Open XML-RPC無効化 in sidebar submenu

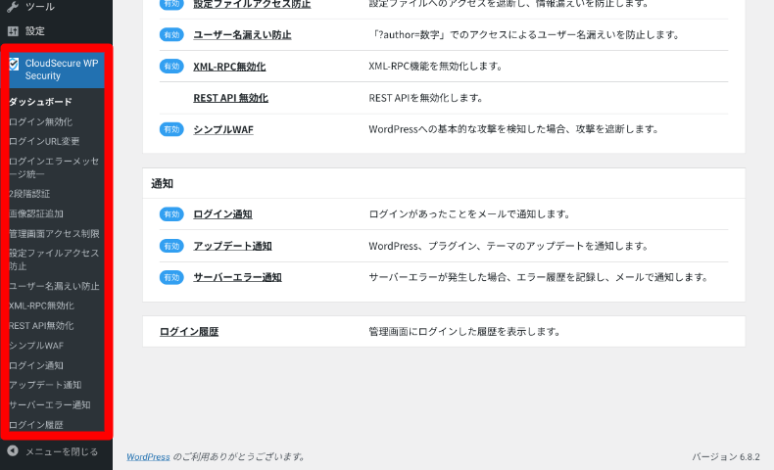coord(41,305)
